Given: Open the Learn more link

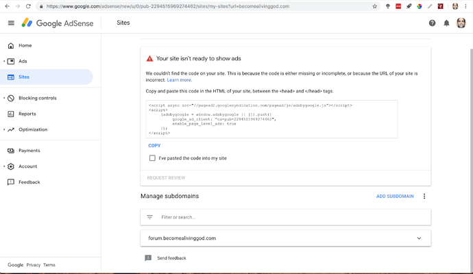Looking at the screenshot, I should point(179,80).
